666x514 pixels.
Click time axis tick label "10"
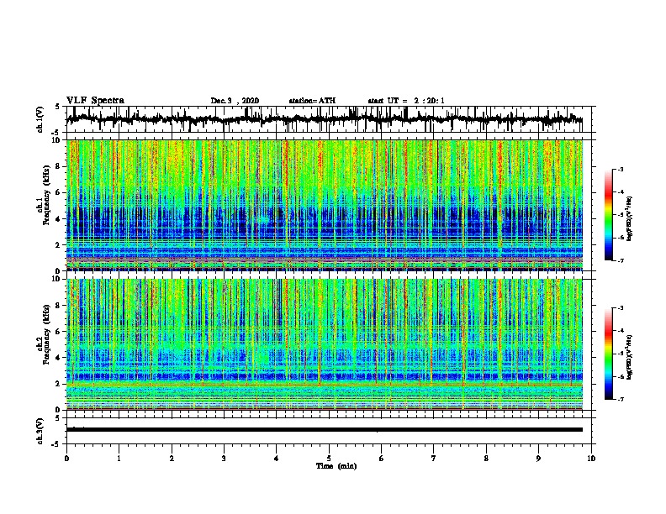pyautogui.click(x=591, y=459)
